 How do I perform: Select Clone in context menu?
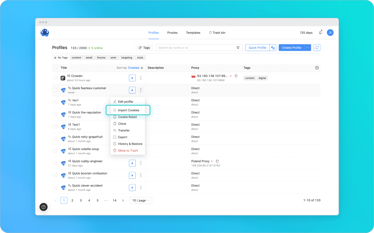pyautogui.click(x=128, y=124)
